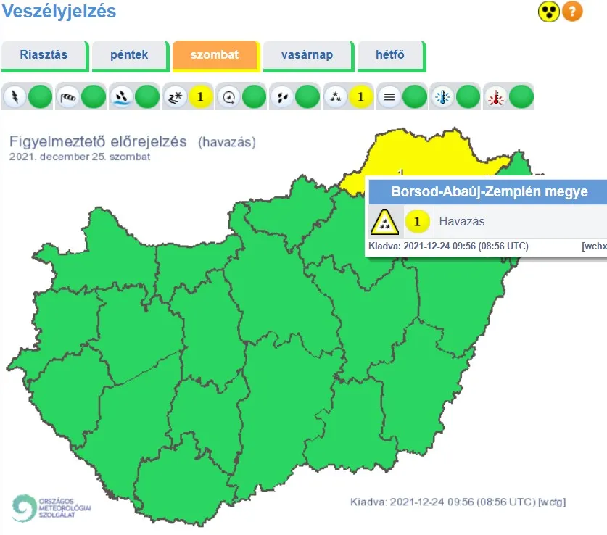Viewport: 607px width, 535px height.
Task: Toggle the accessibility high-contrast yellow icon
Action: [x=548, y=12]
